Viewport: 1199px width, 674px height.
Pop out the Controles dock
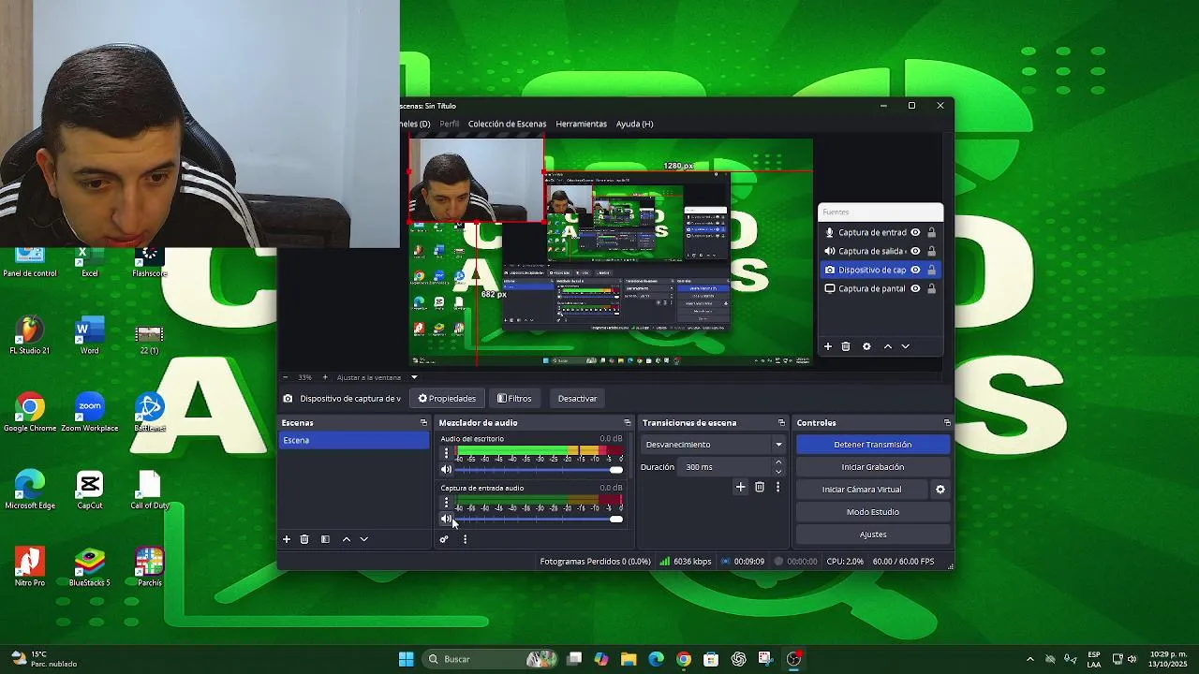pos(947,423)
